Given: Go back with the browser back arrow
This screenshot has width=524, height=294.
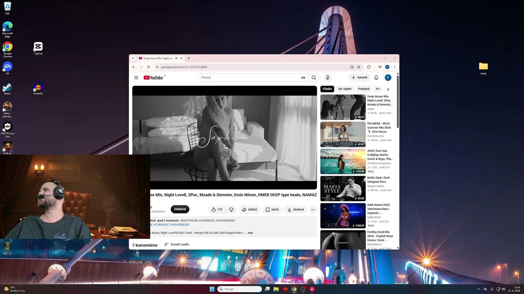Looking at the screenshot, I should click(133, 67).
